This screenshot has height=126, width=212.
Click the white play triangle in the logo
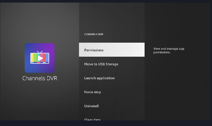click(40, 58)
